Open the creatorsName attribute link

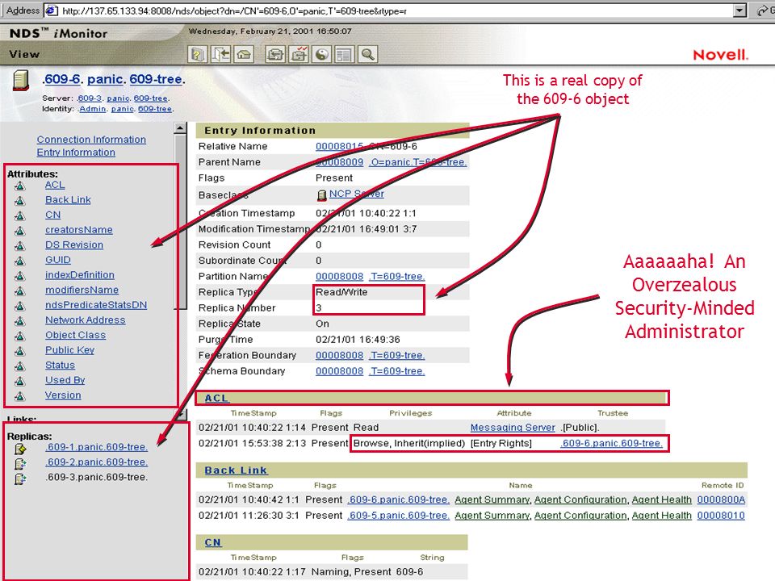[79, 230]
